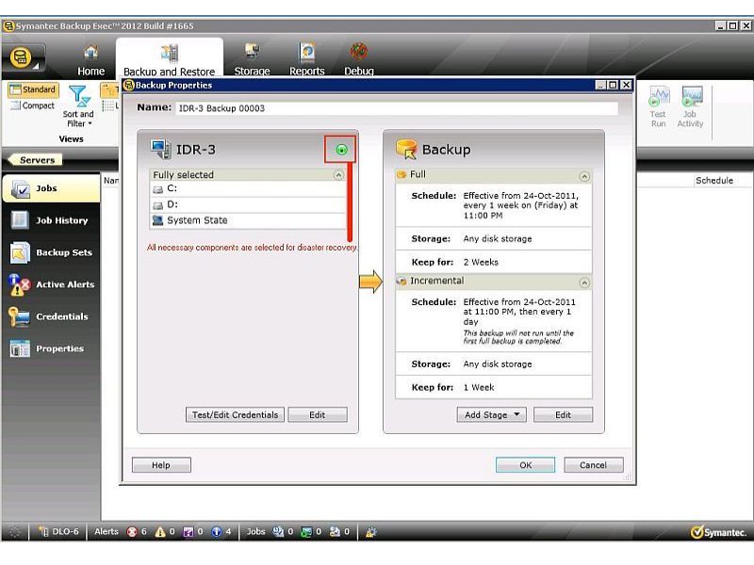This screenshot has width=754, height=565.
Task: Select the System State entry
Action: pyautogui.click(x=248, y=220)
